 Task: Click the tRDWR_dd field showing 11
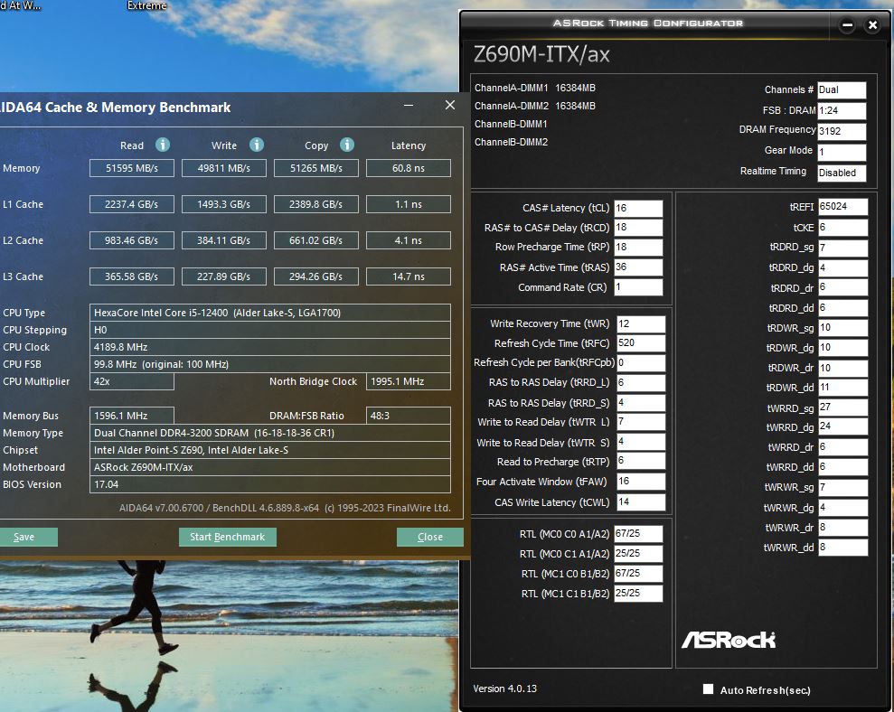842,388
